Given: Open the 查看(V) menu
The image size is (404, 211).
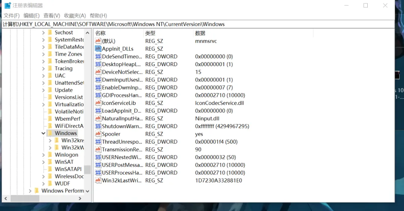Looking at the screenshot, I should click(x=52, y=16).
